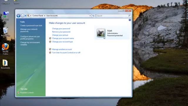Image resolution: width=188 pixels, height=106 pixels.
Task: Open Change my environment variables
Action: point(30,44)
